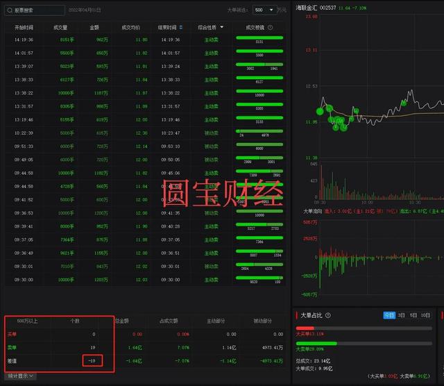
Task: Select the row starting at 09:41:52
Action: (x=145, y=200)
